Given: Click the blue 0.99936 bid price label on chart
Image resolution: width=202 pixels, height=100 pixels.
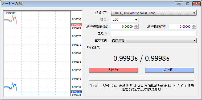Looking at the screenshot, I should pyautogui.click(x=77, y=92).
